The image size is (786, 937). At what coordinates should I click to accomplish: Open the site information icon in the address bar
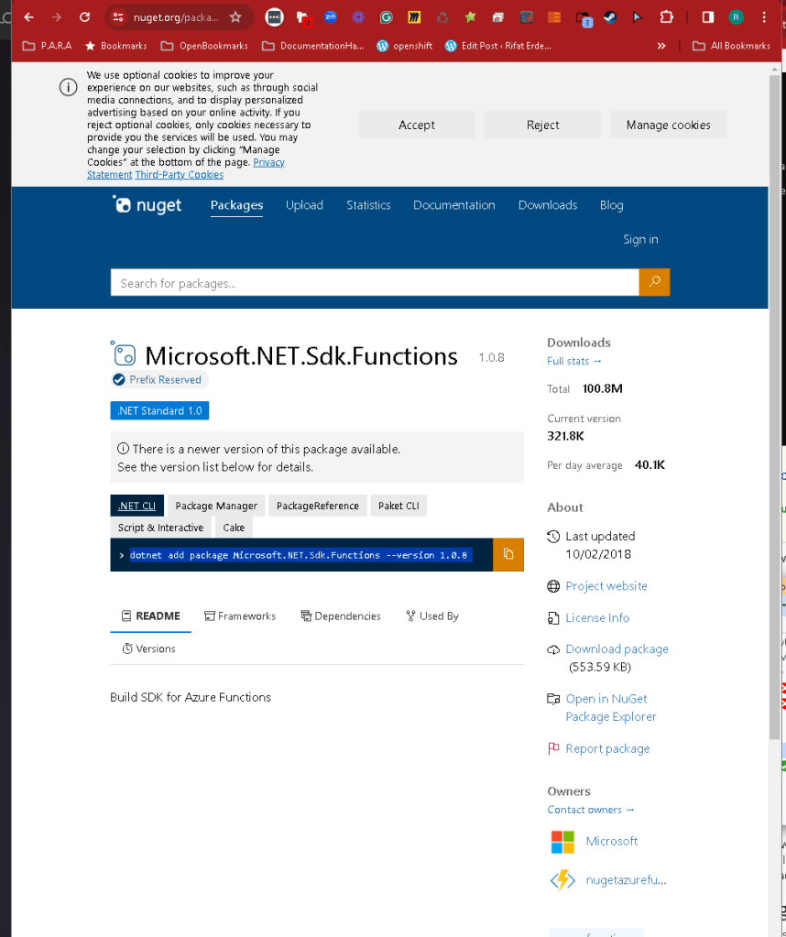[118, 17]
